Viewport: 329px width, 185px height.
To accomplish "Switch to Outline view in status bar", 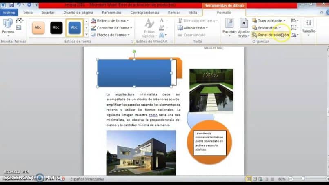I will tap(267, 179).
